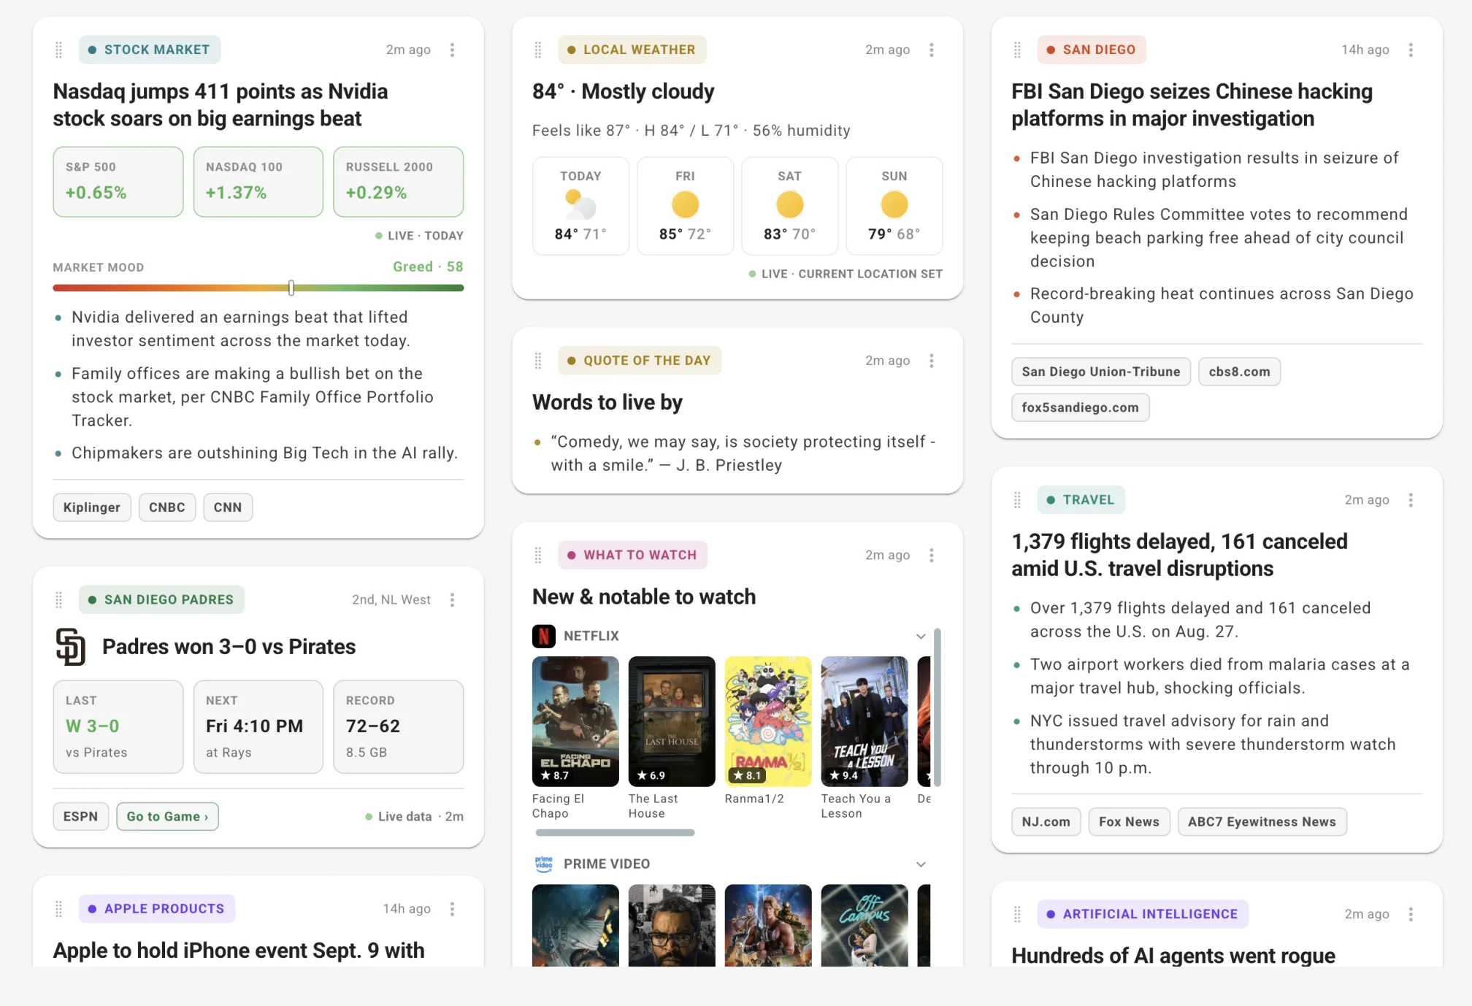Open the Local Weather card options menu
1472x1006 pixels.
pyautogui.click(x=931, y=50)
